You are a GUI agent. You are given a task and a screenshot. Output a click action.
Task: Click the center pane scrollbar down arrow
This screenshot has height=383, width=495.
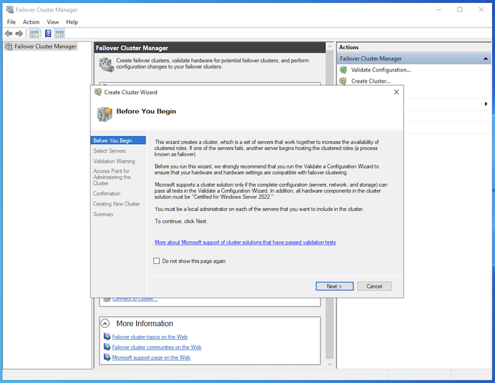(329, 365)
